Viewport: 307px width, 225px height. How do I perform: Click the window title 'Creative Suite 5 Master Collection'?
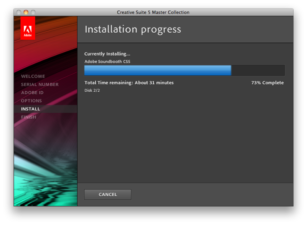pos(153,12)
